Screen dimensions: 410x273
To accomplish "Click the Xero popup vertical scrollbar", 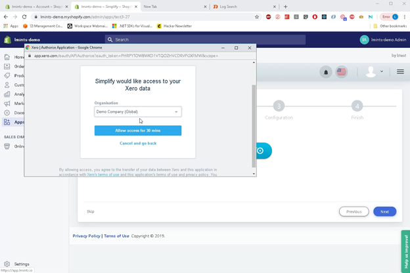I will pos(254,126).
